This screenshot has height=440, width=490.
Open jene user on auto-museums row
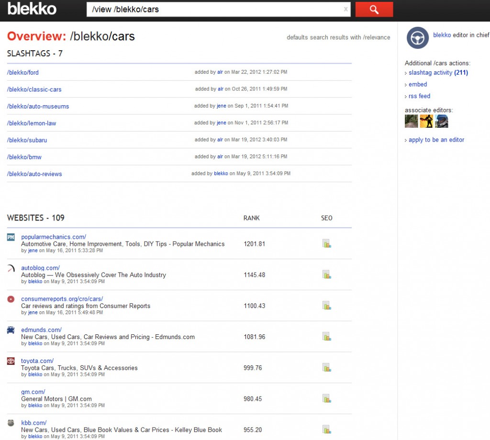pos(221,106)
